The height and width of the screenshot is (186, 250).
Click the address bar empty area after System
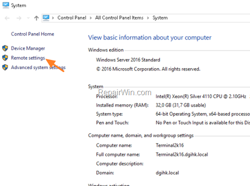pyautogui.click(x=209, y=18)
